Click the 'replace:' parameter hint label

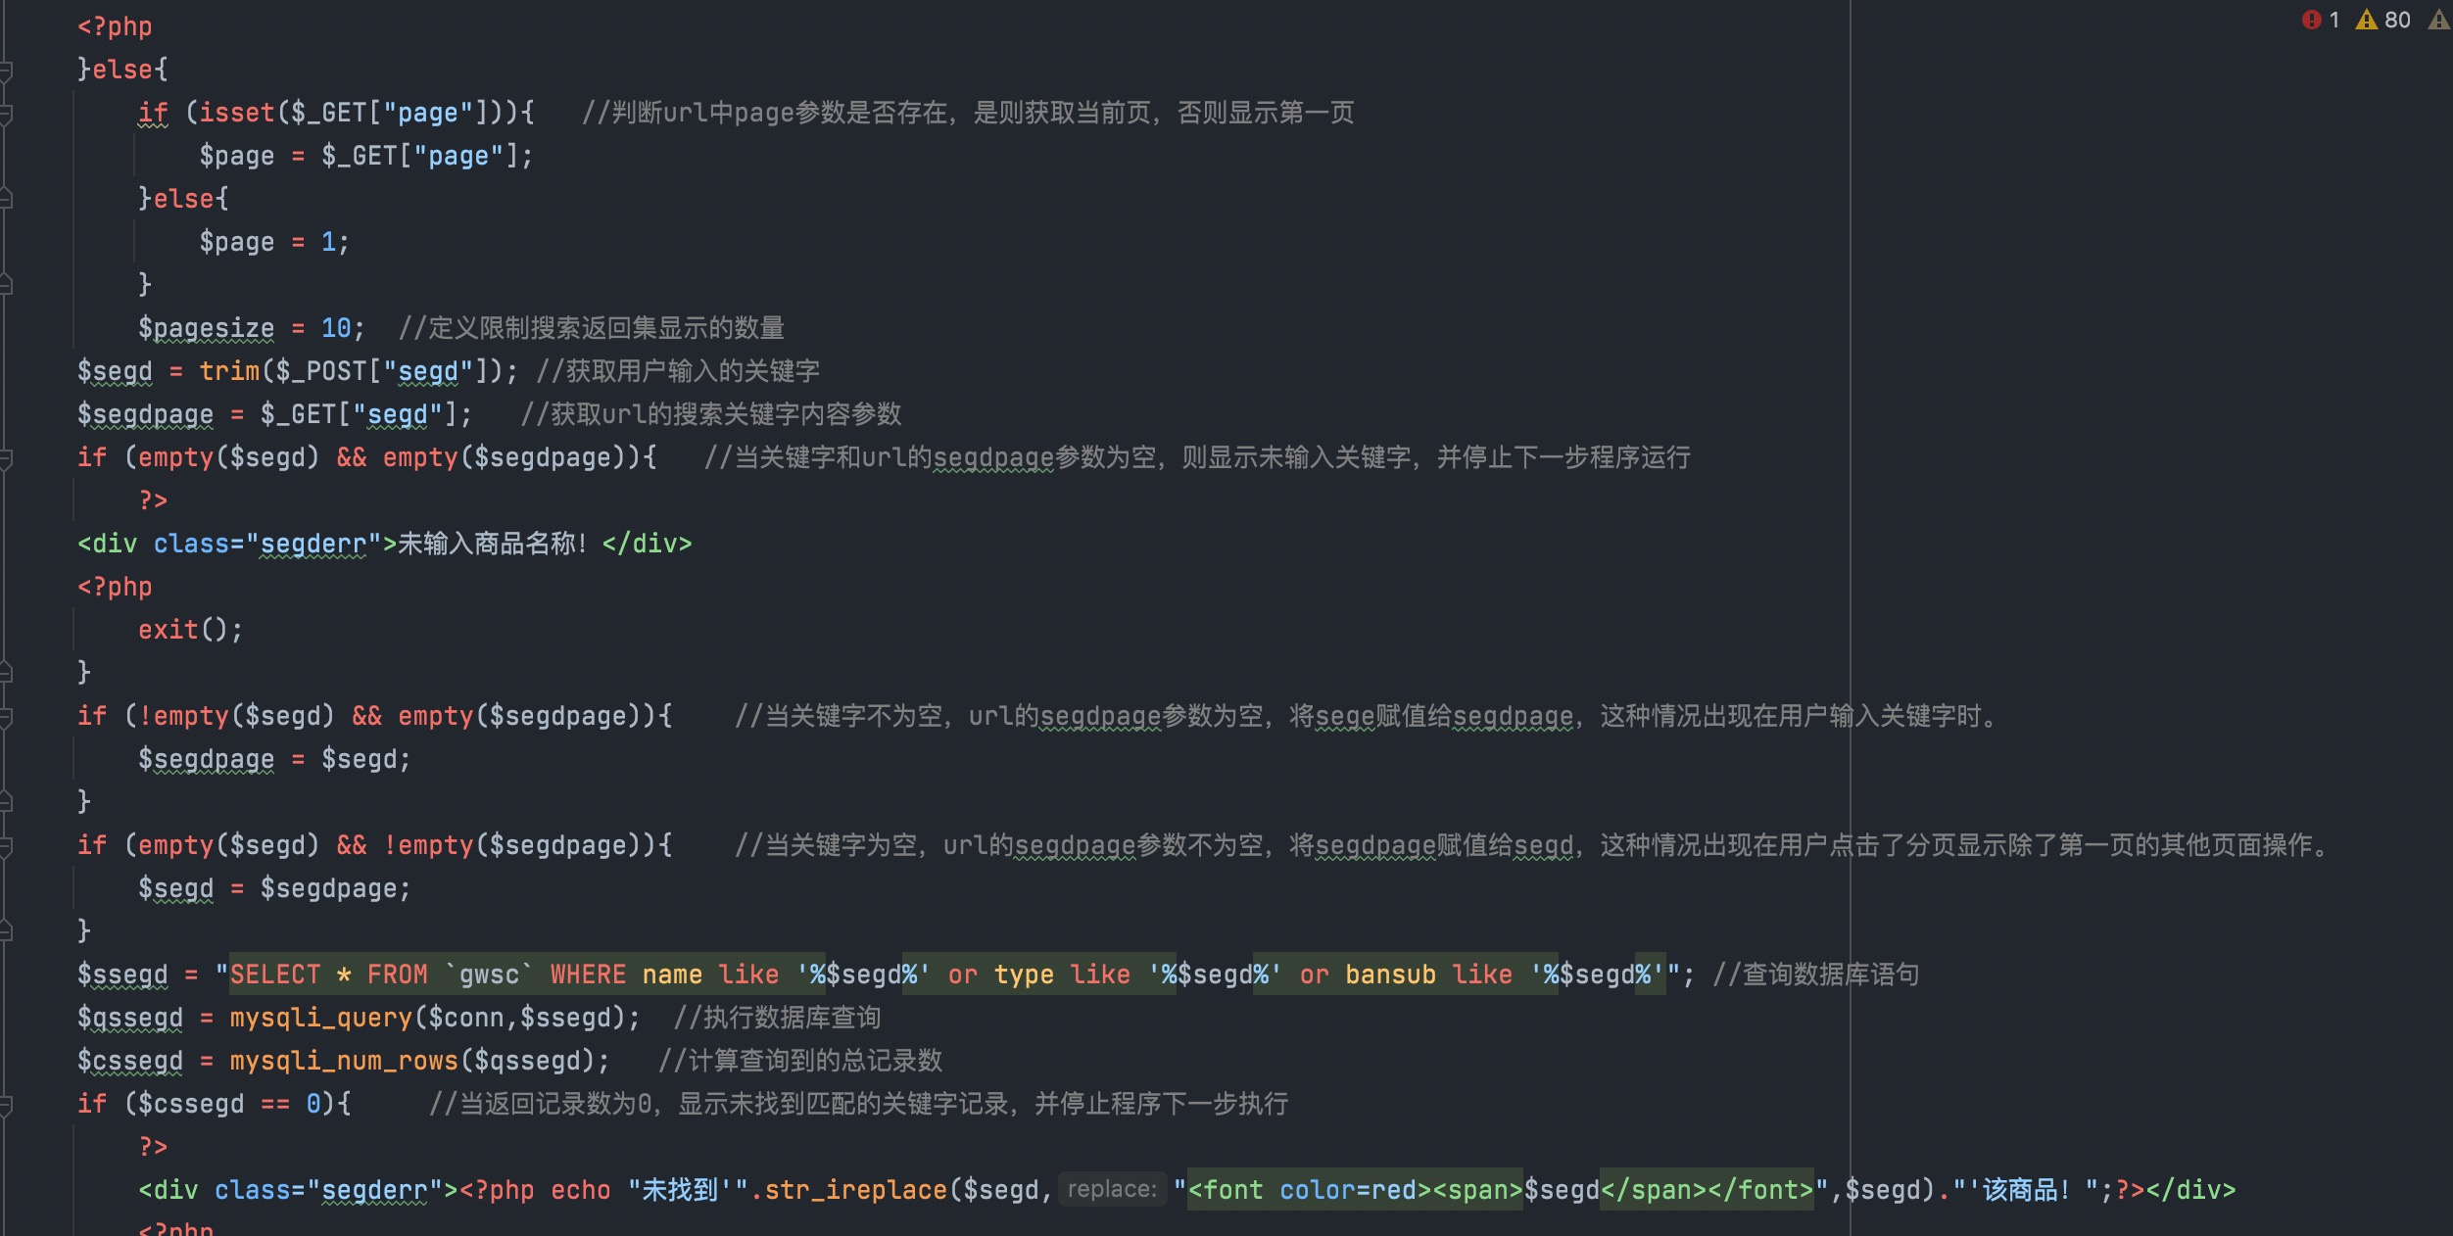coord(1112,1190)
